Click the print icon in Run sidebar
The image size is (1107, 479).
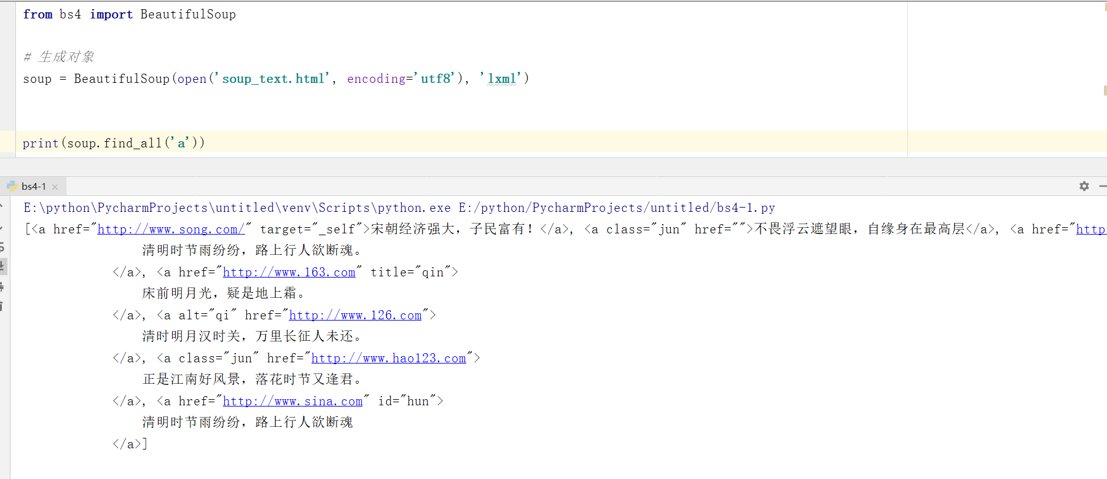(x=2, y=286)
